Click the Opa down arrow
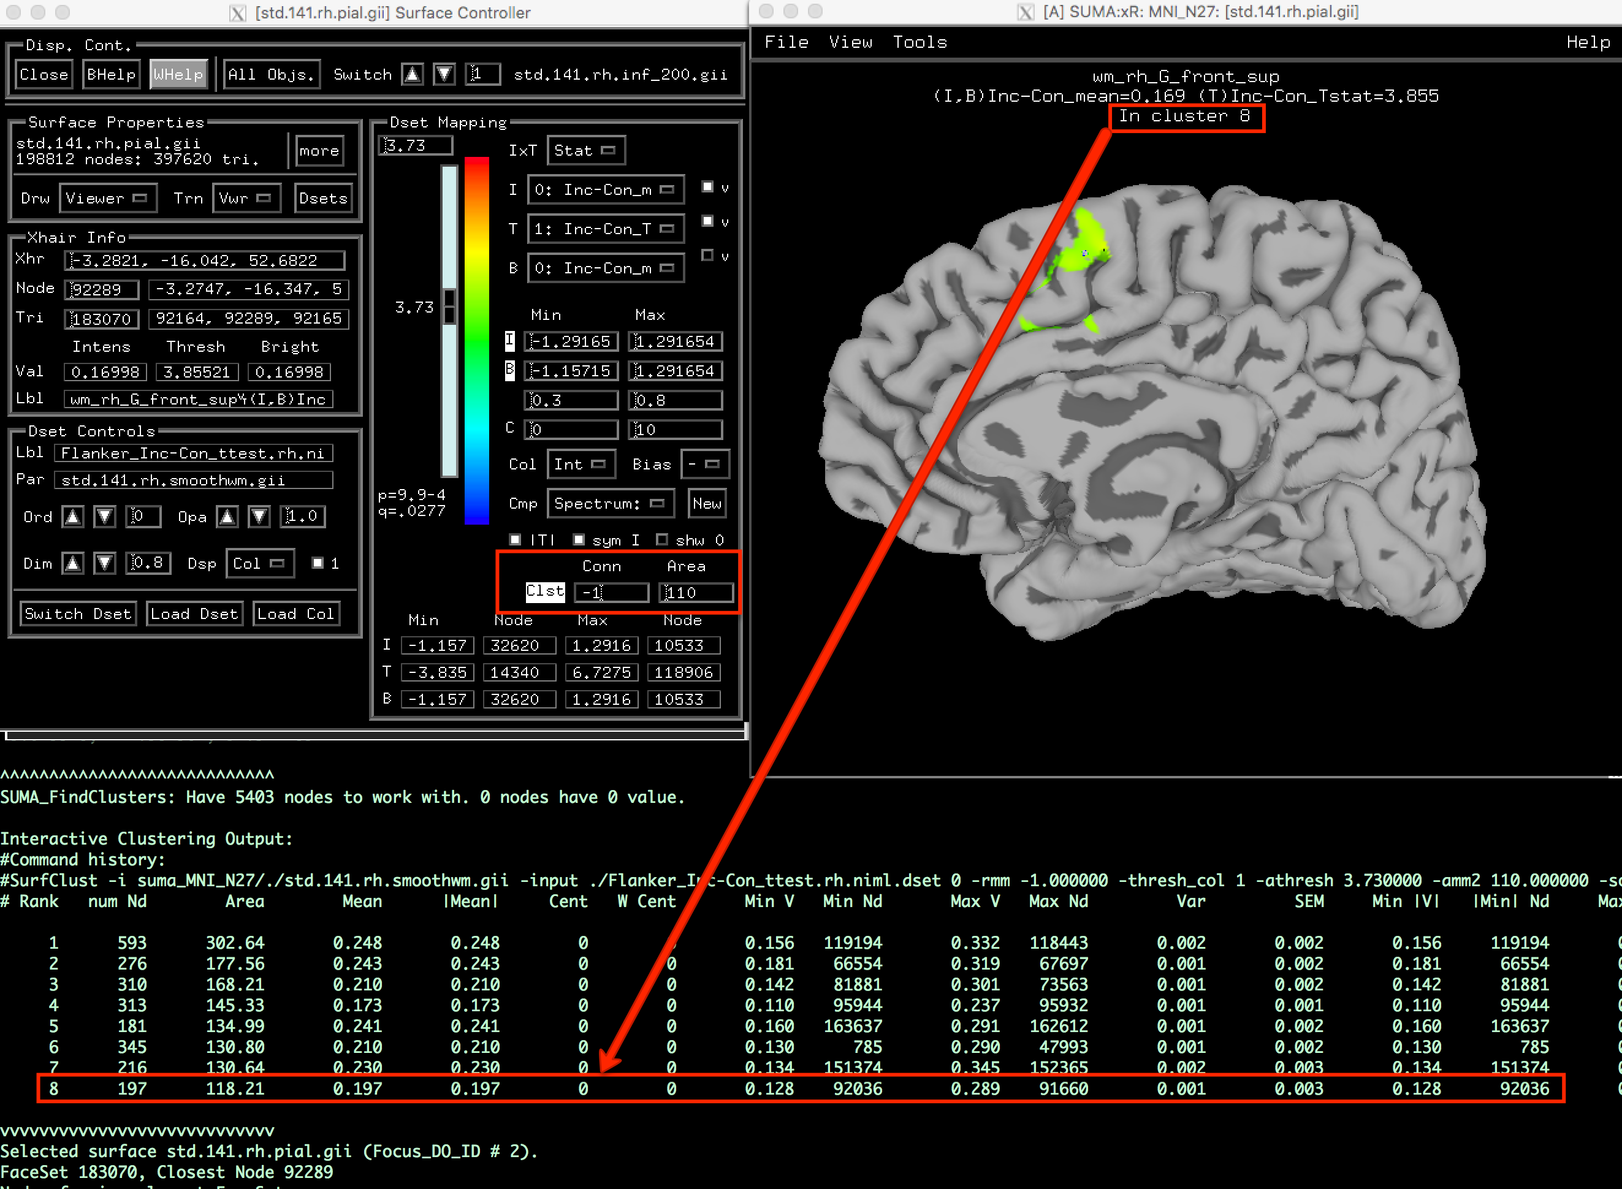Viewport: 1622px width, 1189px height. pyautogui.click(x=259, y=517)
